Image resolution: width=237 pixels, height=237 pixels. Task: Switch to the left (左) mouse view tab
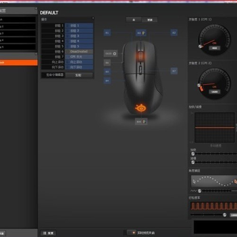pos(134,20)
